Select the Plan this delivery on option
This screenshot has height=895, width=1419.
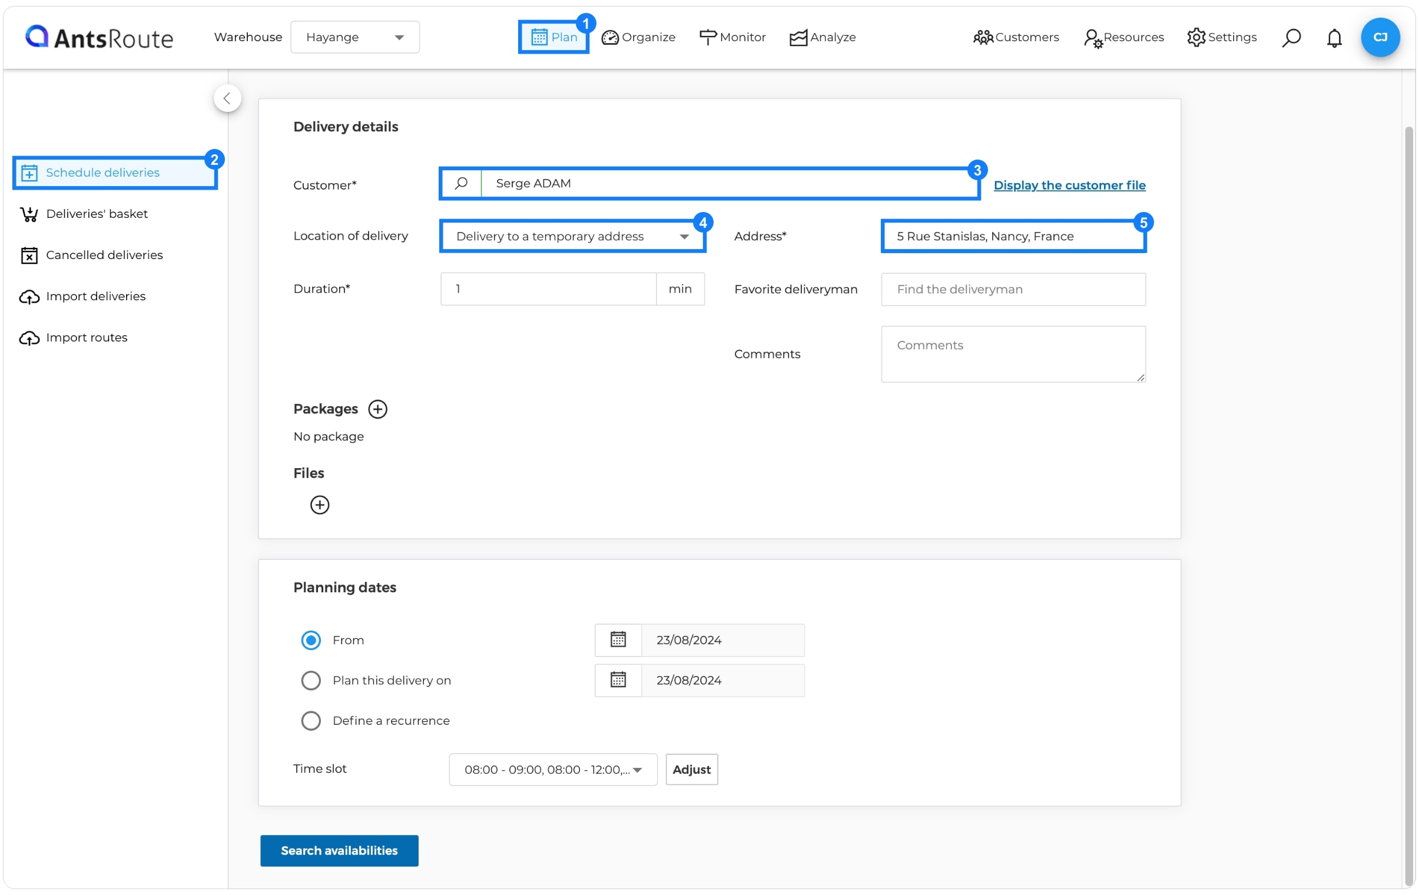click(x=310, y=680)
